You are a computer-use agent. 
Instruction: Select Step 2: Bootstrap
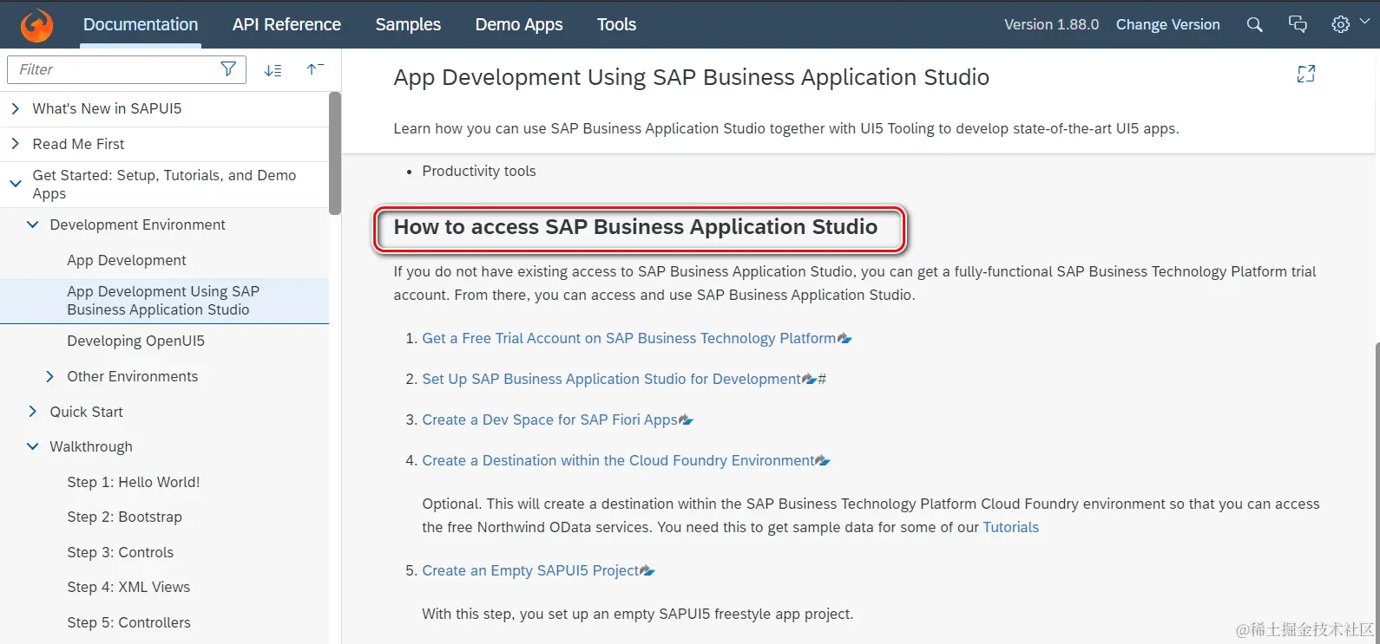pyautogui.click(x=125, y=517)
